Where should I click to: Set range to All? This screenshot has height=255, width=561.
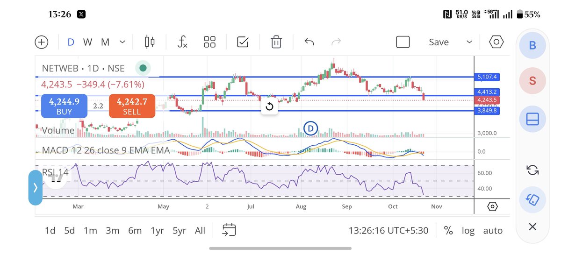point(200,230)
